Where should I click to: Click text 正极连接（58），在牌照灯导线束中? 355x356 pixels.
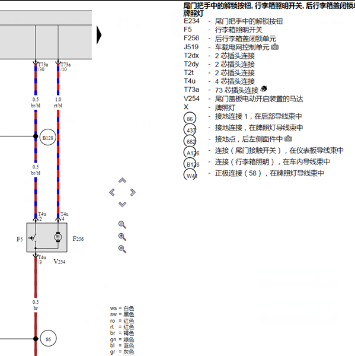pos(270,173)
